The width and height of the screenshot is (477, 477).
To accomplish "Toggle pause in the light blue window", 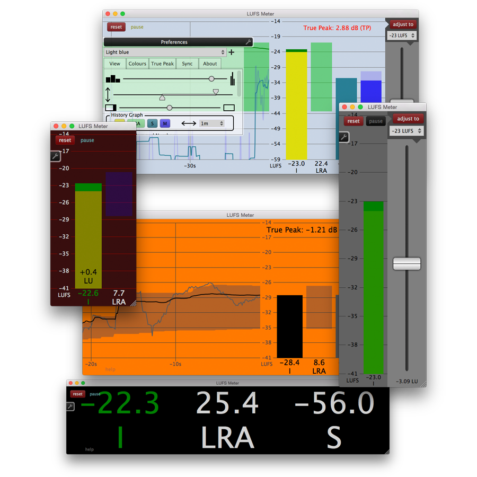I will [x=137, y=27].
